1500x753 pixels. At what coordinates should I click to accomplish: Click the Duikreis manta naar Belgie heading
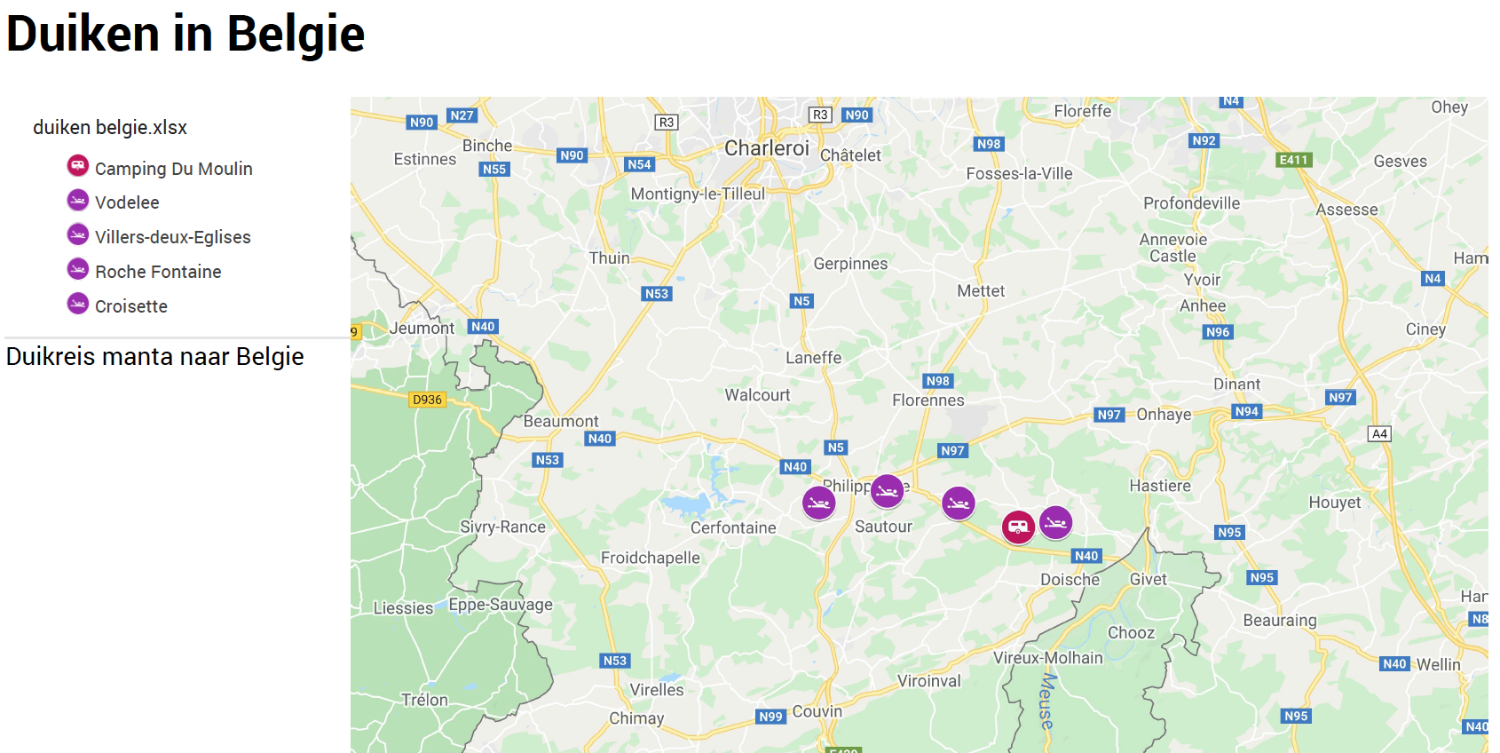155,357
